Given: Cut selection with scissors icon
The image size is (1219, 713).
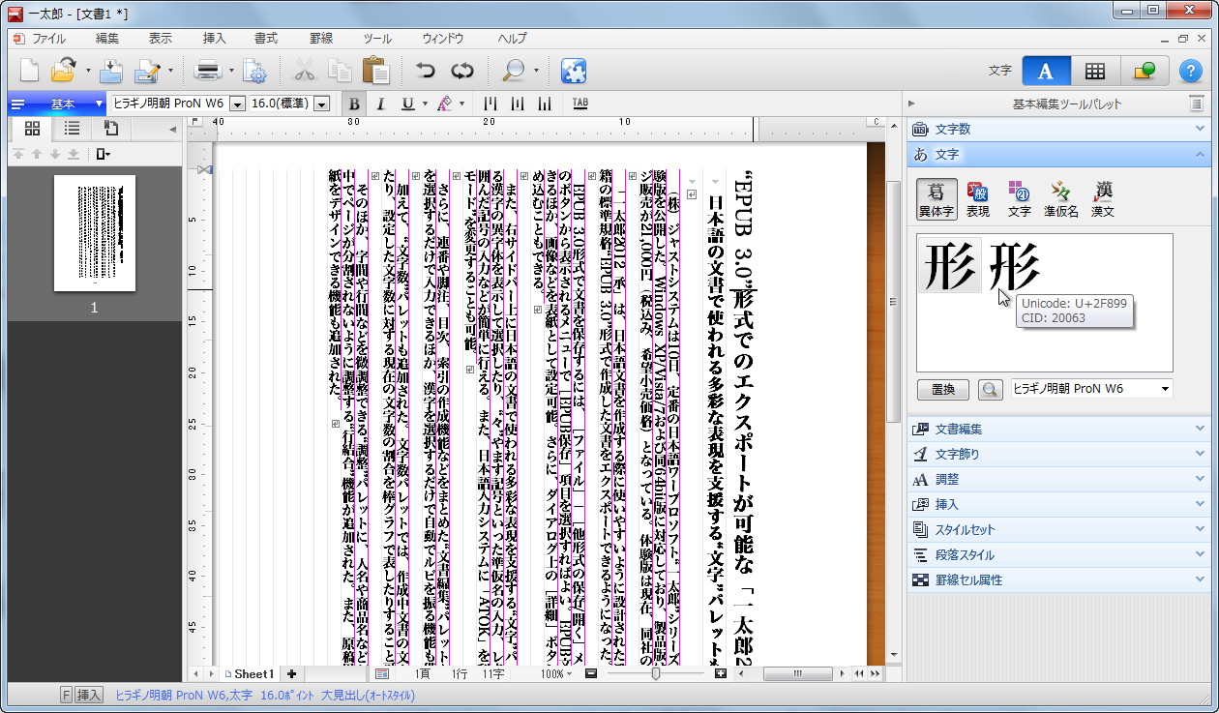Looking at the screenshot, I should [305, 71].
